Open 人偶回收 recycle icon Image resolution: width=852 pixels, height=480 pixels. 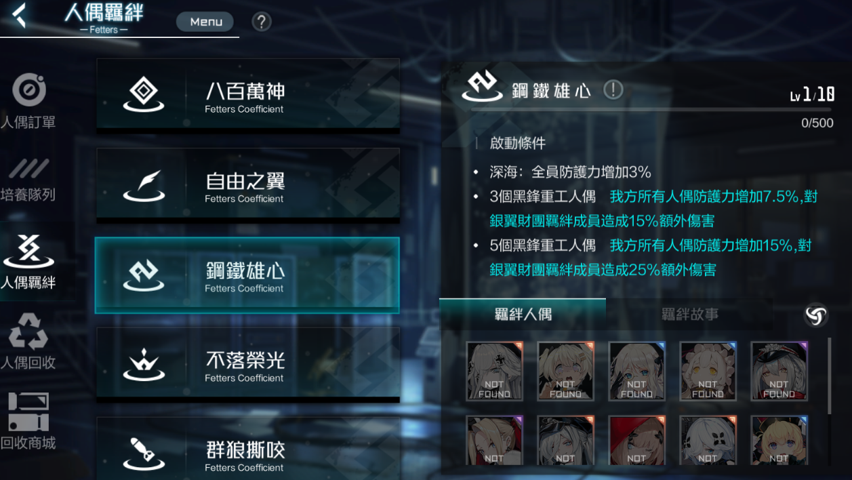coord(28,341)
